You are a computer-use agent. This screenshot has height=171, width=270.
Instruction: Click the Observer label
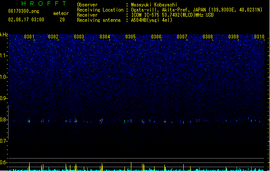(x=87, y=5)
